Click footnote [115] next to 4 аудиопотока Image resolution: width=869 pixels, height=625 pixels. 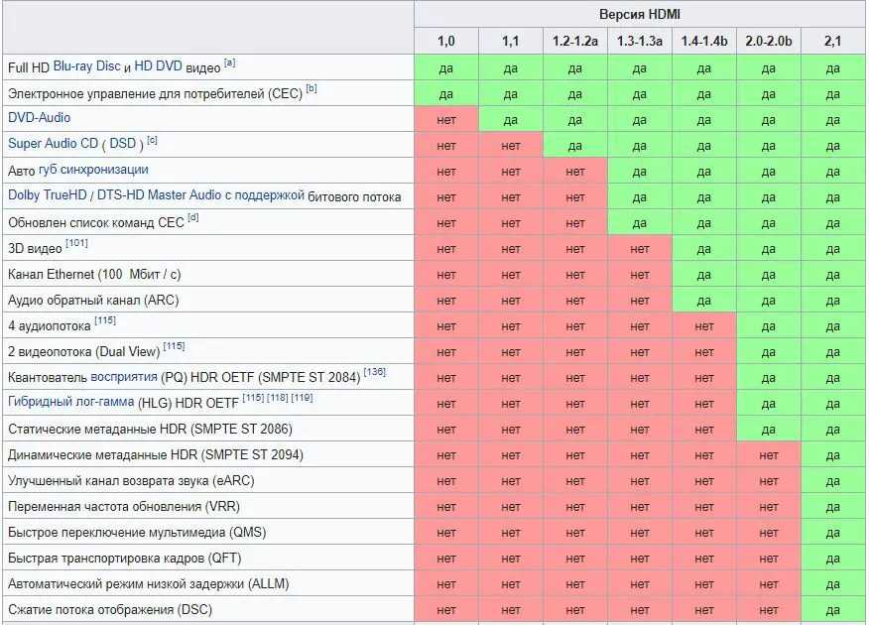pyautogui.click(x=105, y=320)
